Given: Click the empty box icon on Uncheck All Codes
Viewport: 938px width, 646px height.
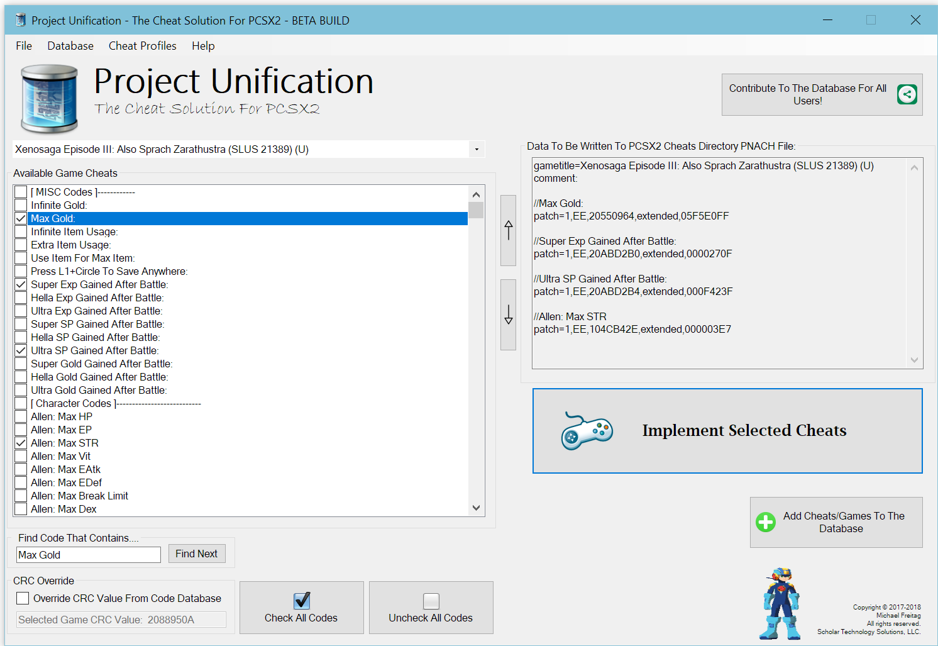Looking at the screenshot, I should 431,601.
